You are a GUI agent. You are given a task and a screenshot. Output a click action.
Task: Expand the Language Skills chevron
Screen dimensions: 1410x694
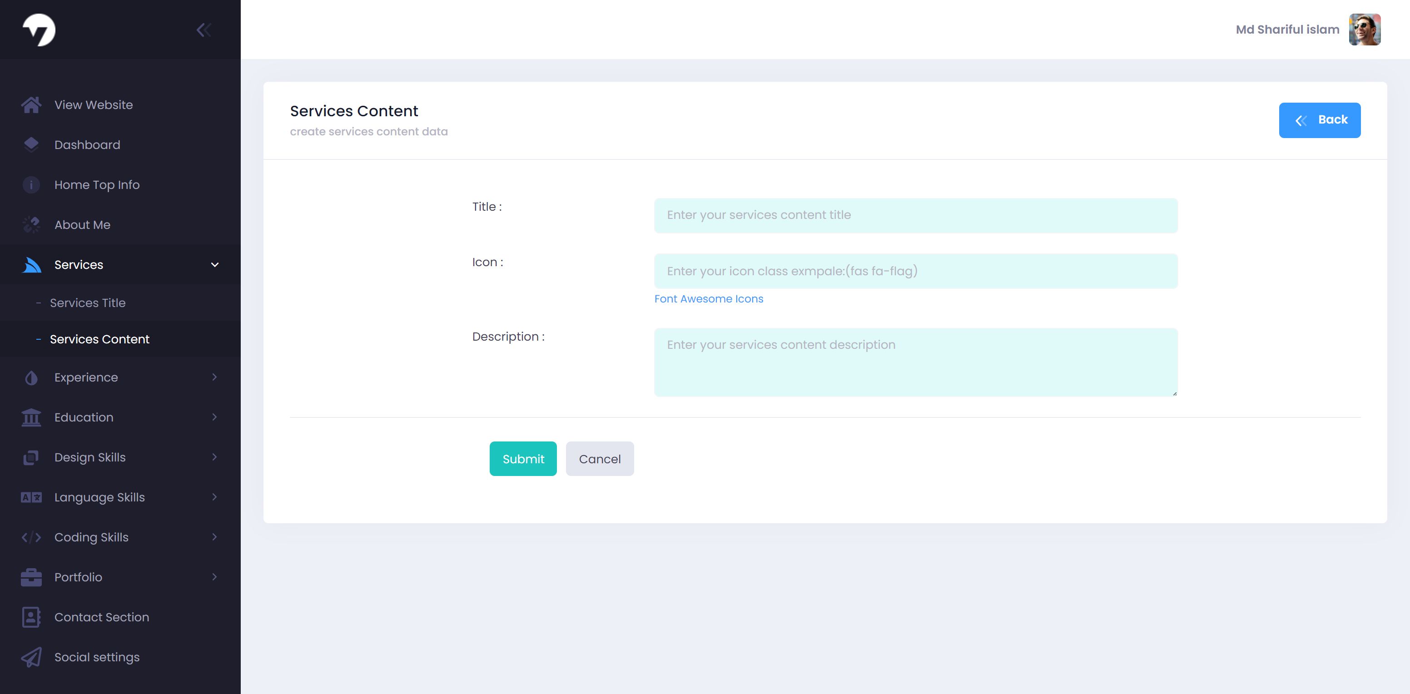coord(214,497)
